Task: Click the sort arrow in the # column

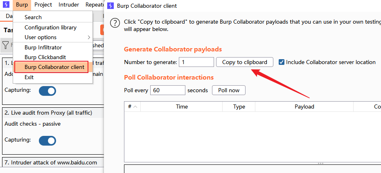Action: 135,106
